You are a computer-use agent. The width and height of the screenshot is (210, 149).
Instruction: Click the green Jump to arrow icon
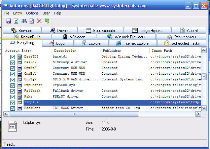point(47,21)
